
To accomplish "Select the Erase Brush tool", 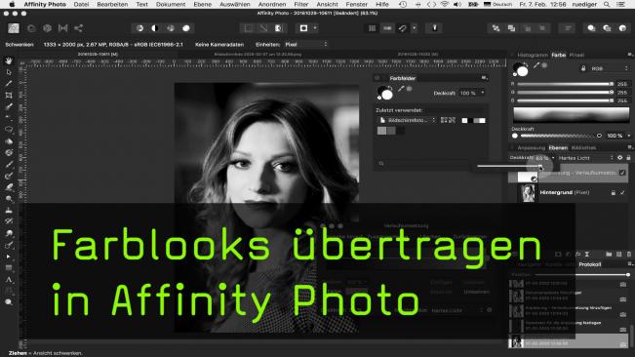I will click(x=9, y=187).
